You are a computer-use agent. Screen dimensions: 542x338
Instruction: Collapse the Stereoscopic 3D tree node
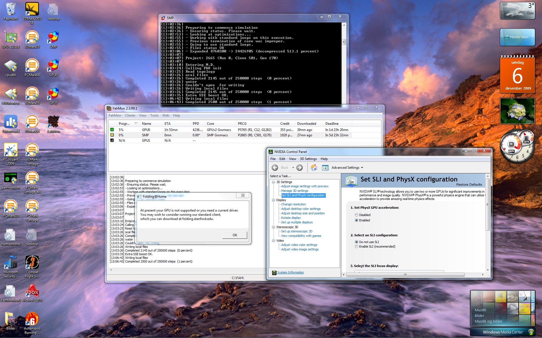click(274, 227)
